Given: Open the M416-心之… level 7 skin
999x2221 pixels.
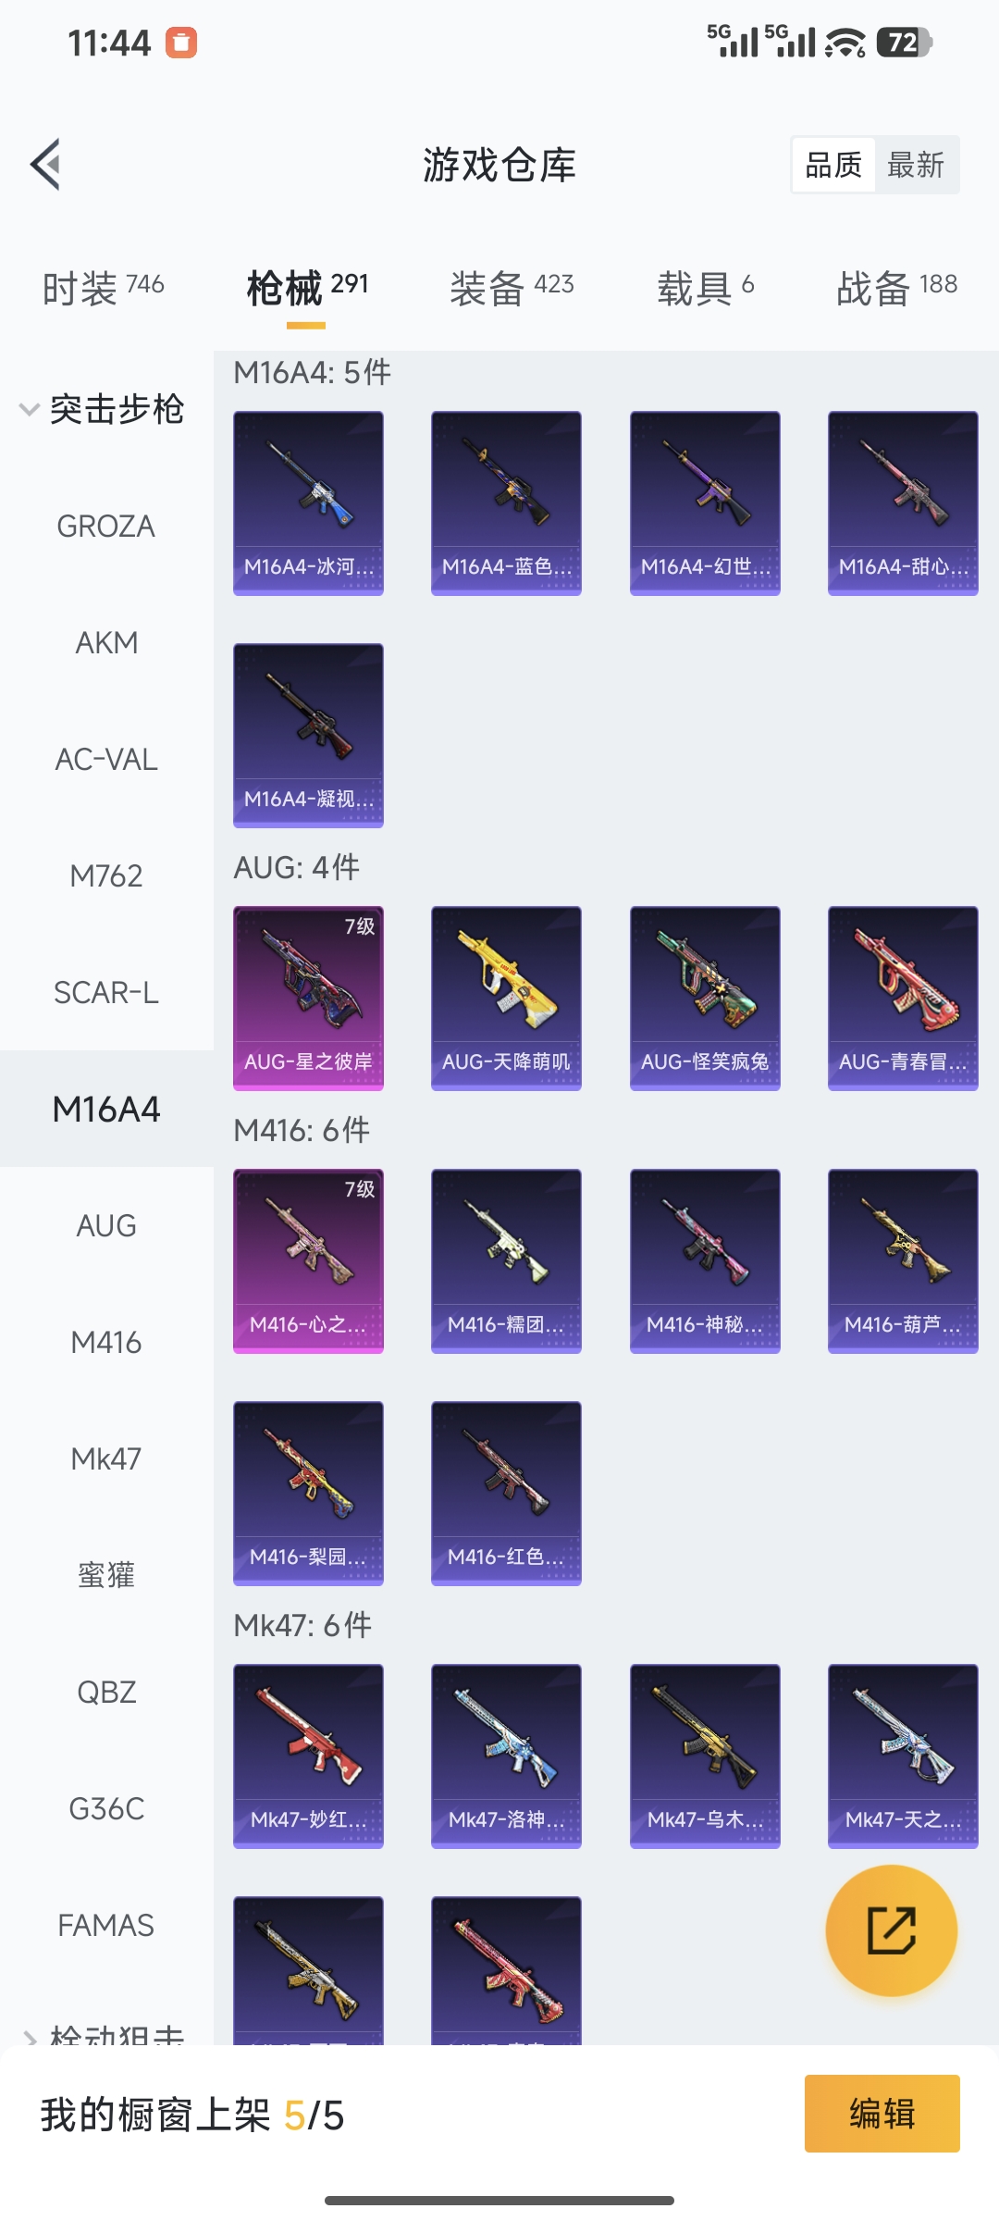Looking at the screenshot, I should (308, 1260).
